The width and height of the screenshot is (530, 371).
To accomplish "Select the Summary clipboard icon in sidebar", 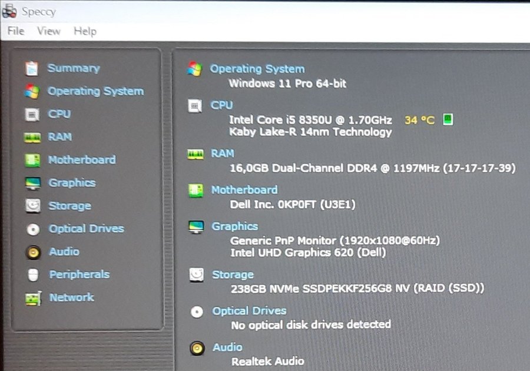I will point(32,68).
